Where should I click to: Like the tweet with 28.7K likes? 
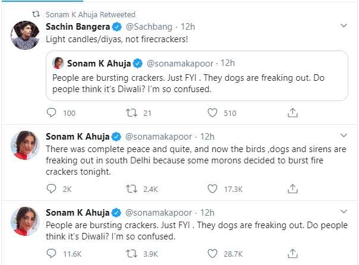pos(212,253)
